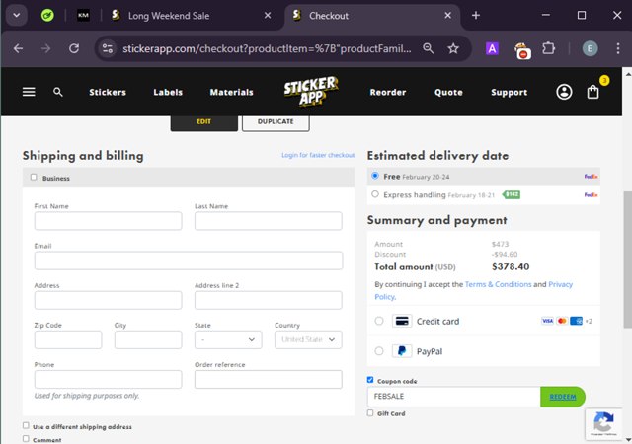Image resolution: width=632 pixels, height=444 pixels.
Task: Click the Visa card logo
Action: (547, 321)
